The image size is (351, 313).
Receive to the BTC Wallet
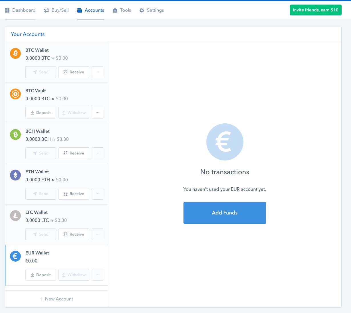coord(74,72)
